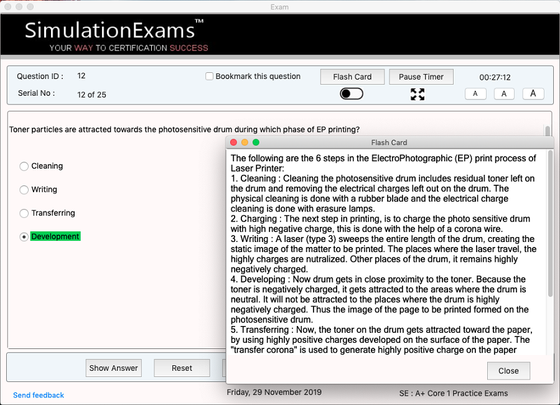Viewport: 560px width, 405px height.
Task: Select the Writing answer option
Action: [x=24, y=190]
